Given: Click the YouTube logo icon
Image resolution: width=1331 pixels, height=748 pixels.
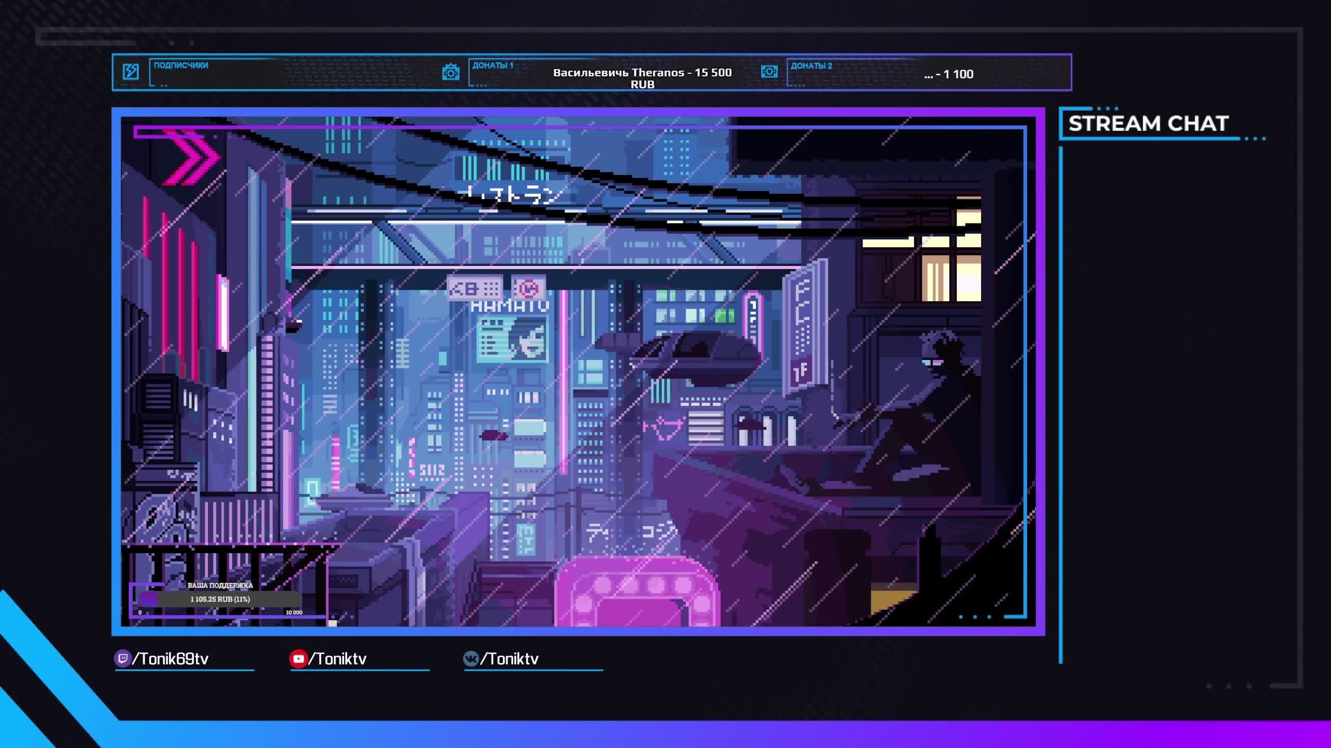Looking at the screenshot, I should [x=298, y=659].
